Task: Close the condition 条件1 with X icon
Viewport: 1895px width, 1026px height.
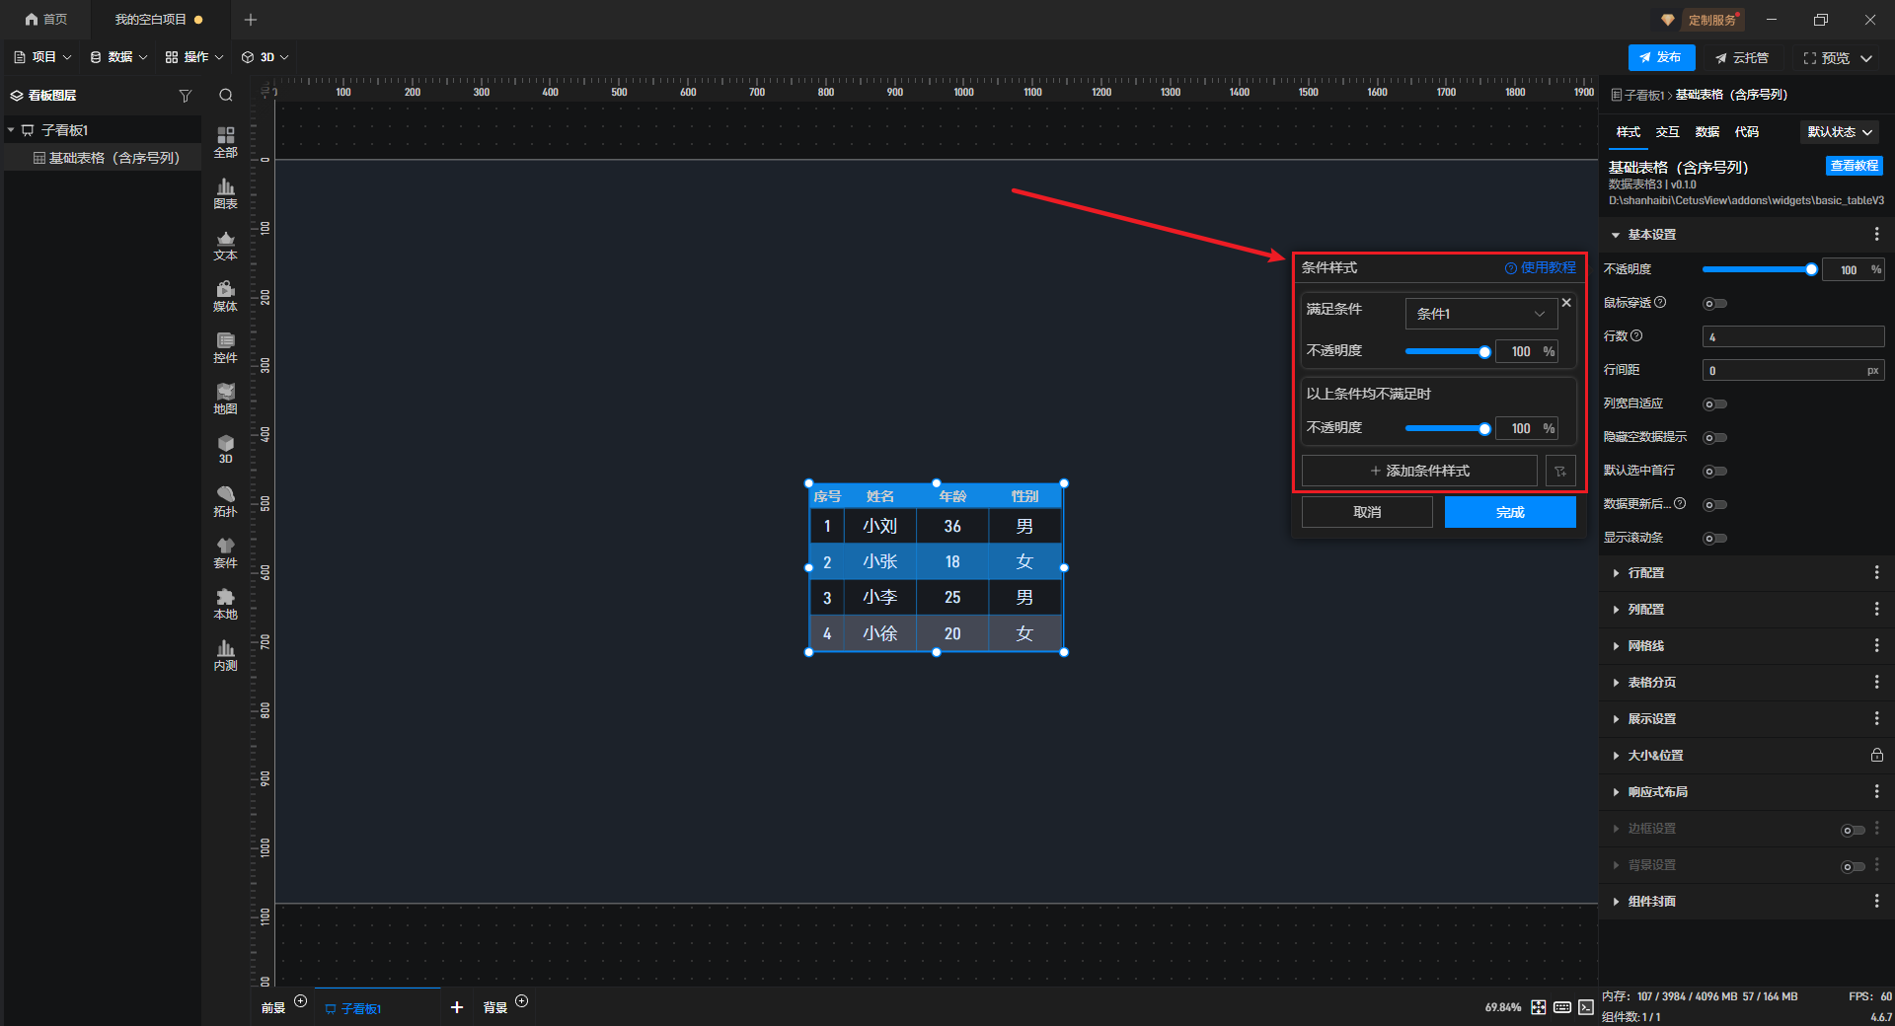Action: [x=1566, y=303]
